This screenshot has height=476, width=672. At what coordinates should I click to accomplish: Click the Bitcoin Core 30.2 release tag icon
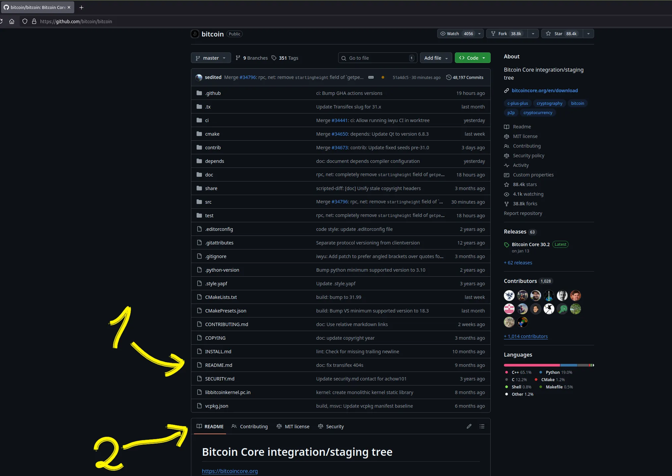point(507,245)
